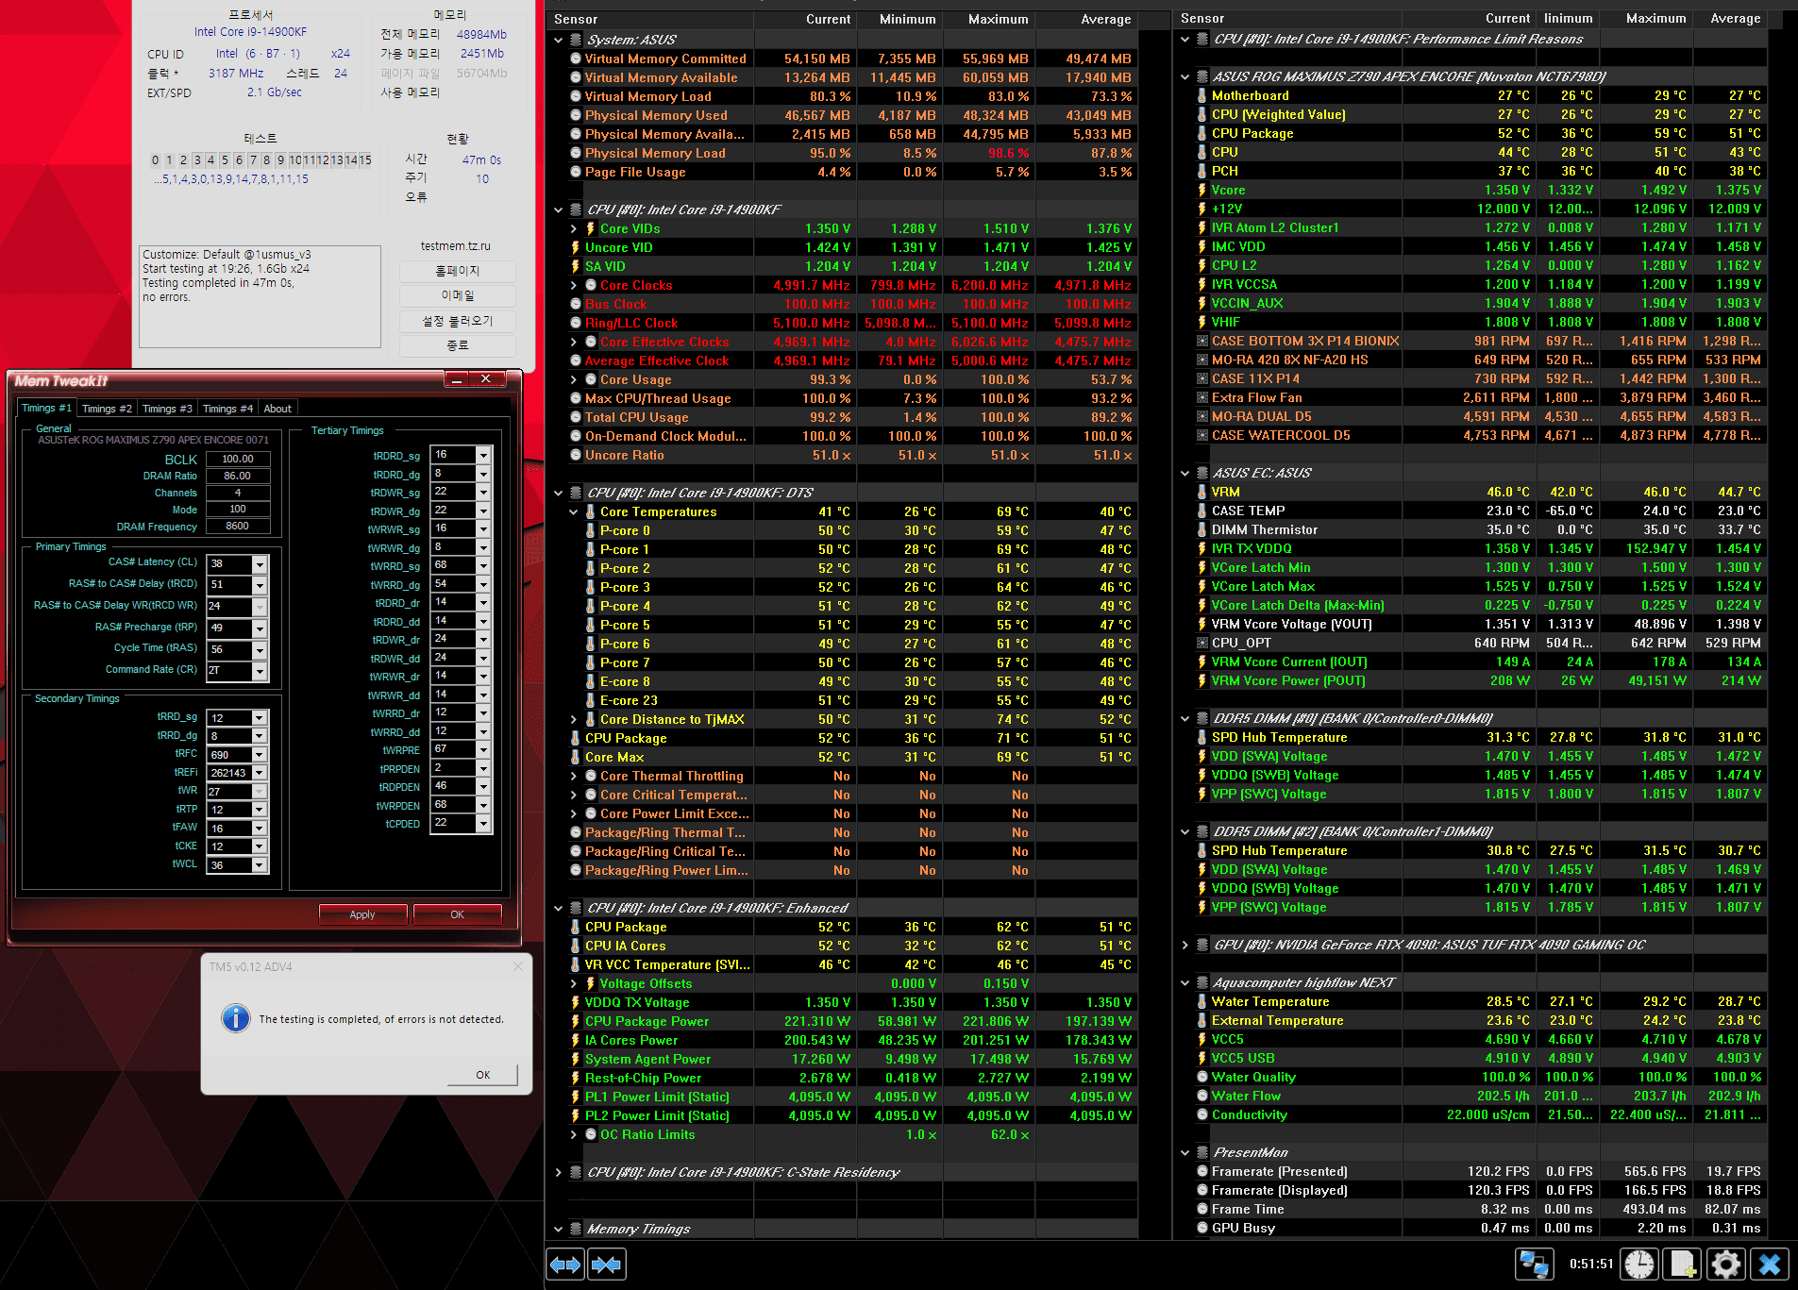Click the thermometer icon beside SPD Hub Temperature of DIMM #0

pos(1201,737)
